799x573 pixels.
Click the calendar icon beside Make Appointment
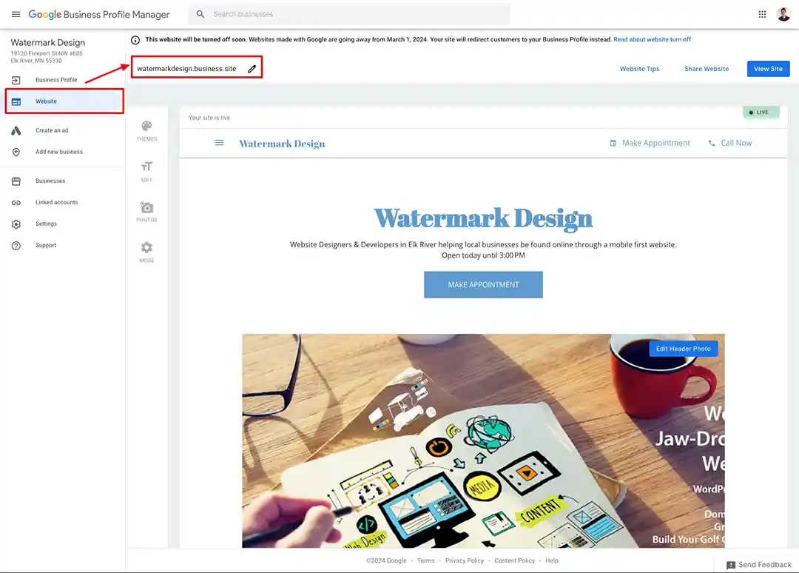[x=613, y=144]
